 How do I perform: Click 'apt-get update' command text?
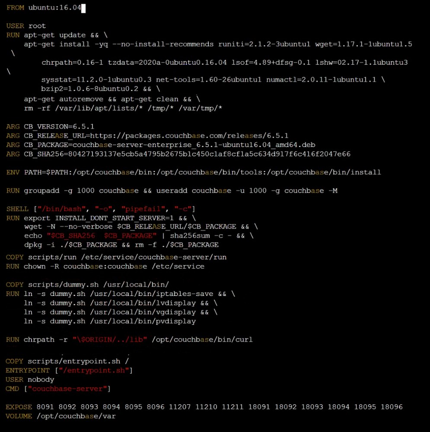click(54, 35)
